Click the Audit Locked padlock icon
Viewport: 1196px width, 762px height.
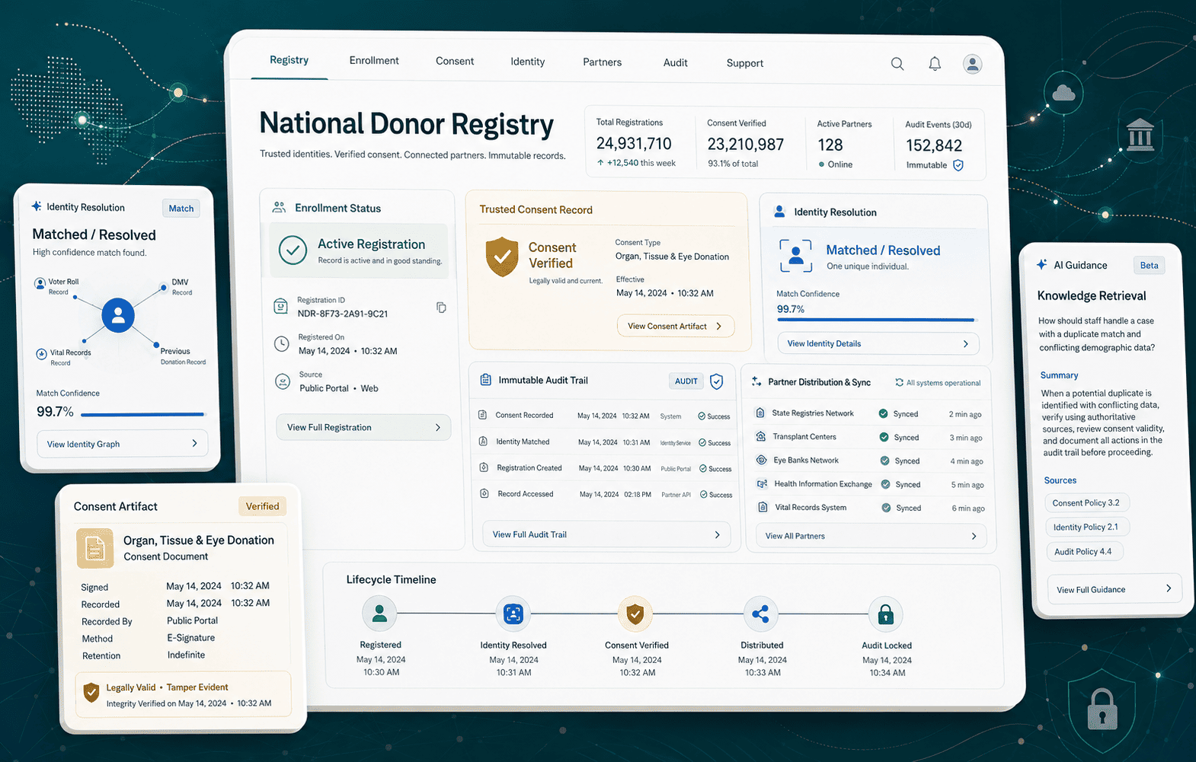[x=885, y=614]
